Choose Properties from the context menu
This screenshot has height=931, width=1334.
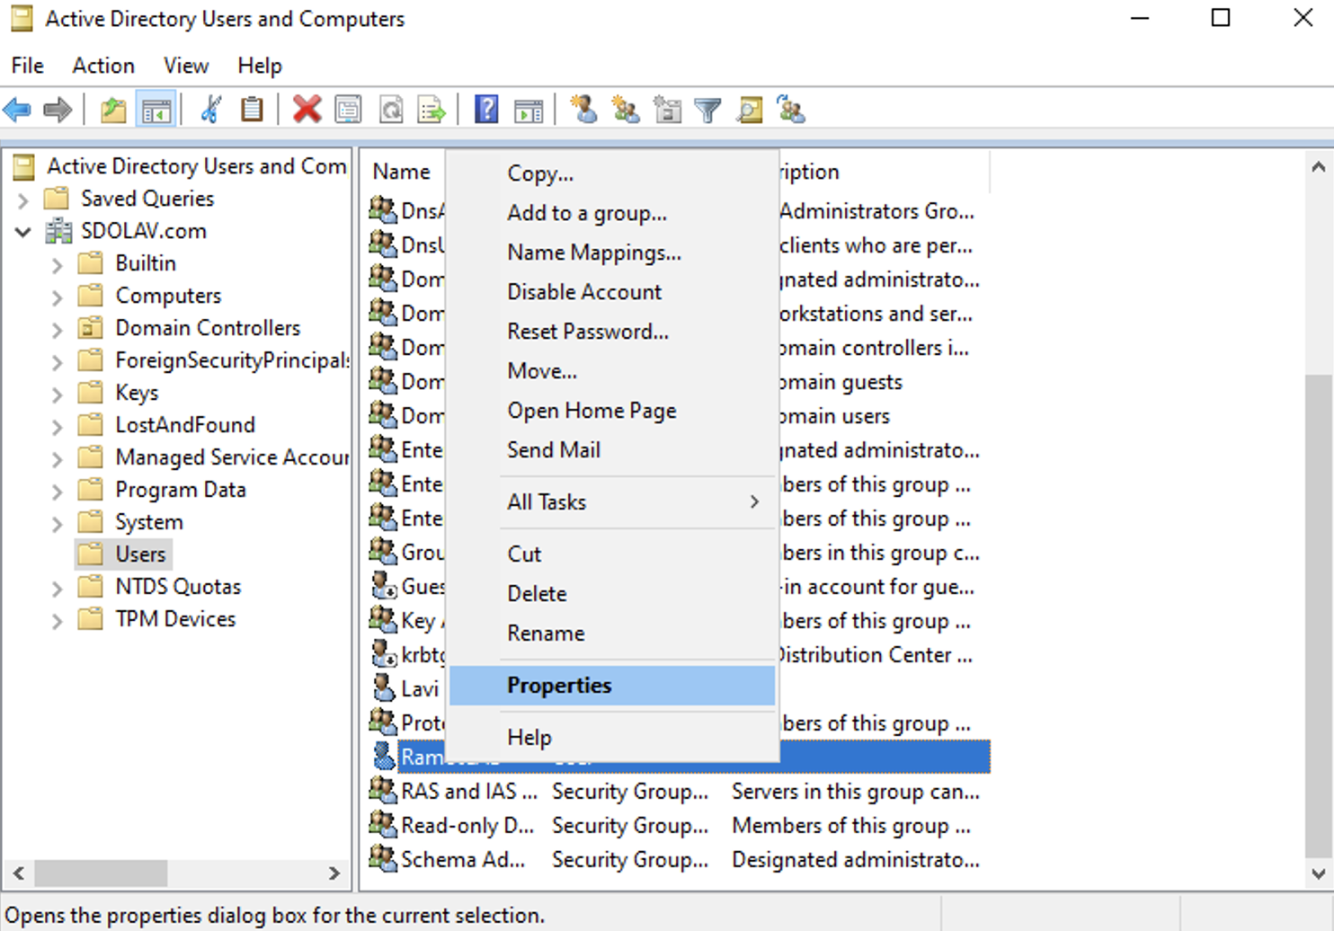612,686
